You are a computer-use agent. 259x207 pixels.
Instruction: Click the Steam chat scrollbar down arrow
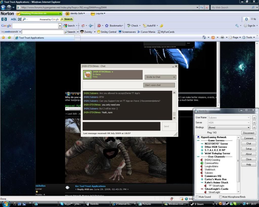coord(174,118)
